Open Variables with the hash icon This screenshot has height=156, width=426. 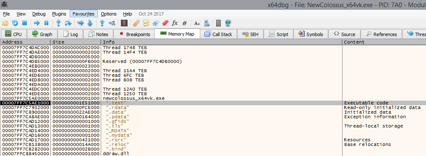coord(185,23)
